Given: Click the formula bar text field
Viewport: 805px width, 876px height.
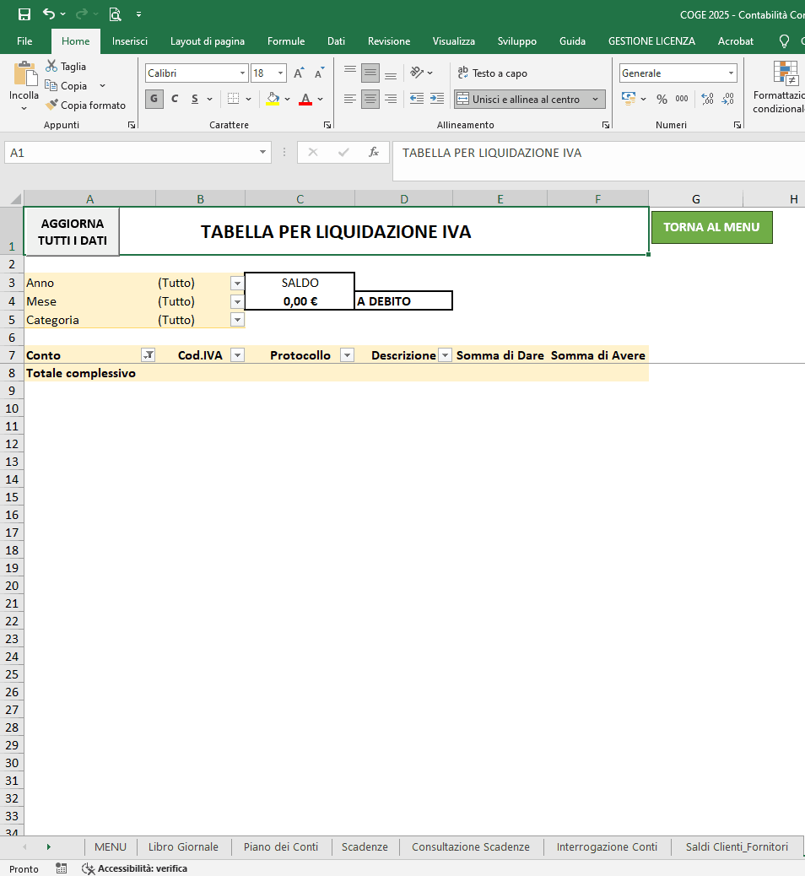Looking at the screenshot, I should [598, 161].
